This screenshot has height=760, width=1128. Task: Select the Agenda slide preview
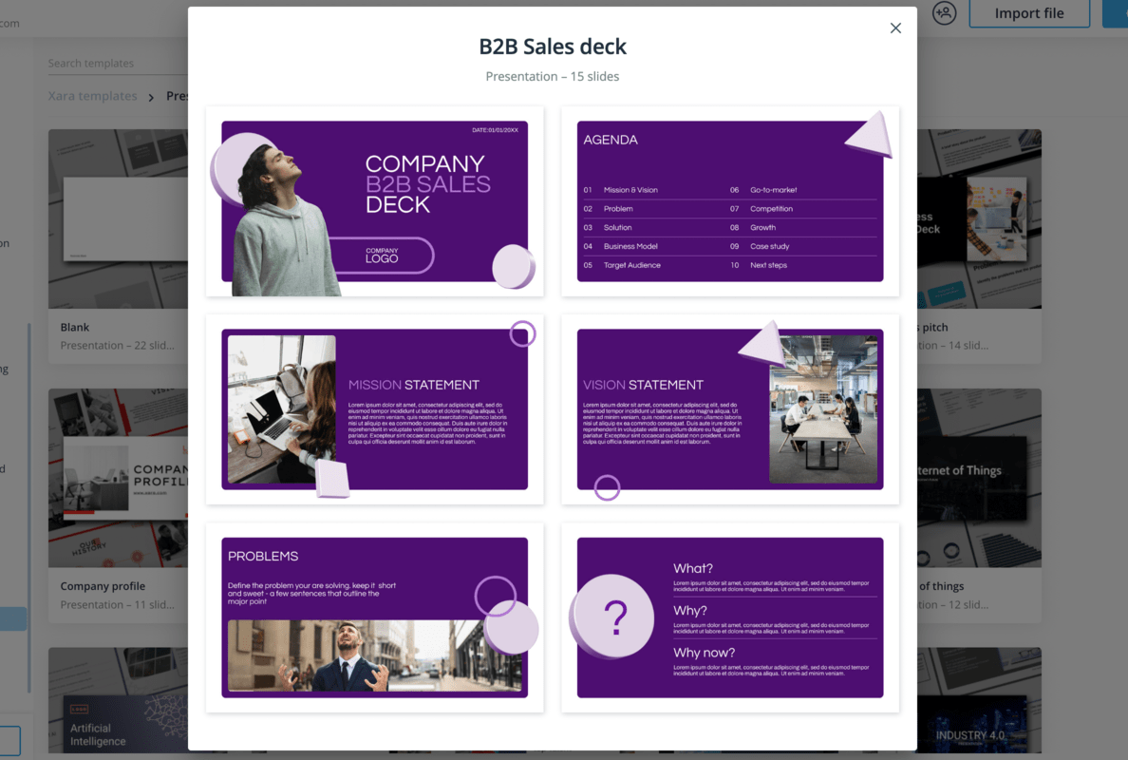[731, 201]
